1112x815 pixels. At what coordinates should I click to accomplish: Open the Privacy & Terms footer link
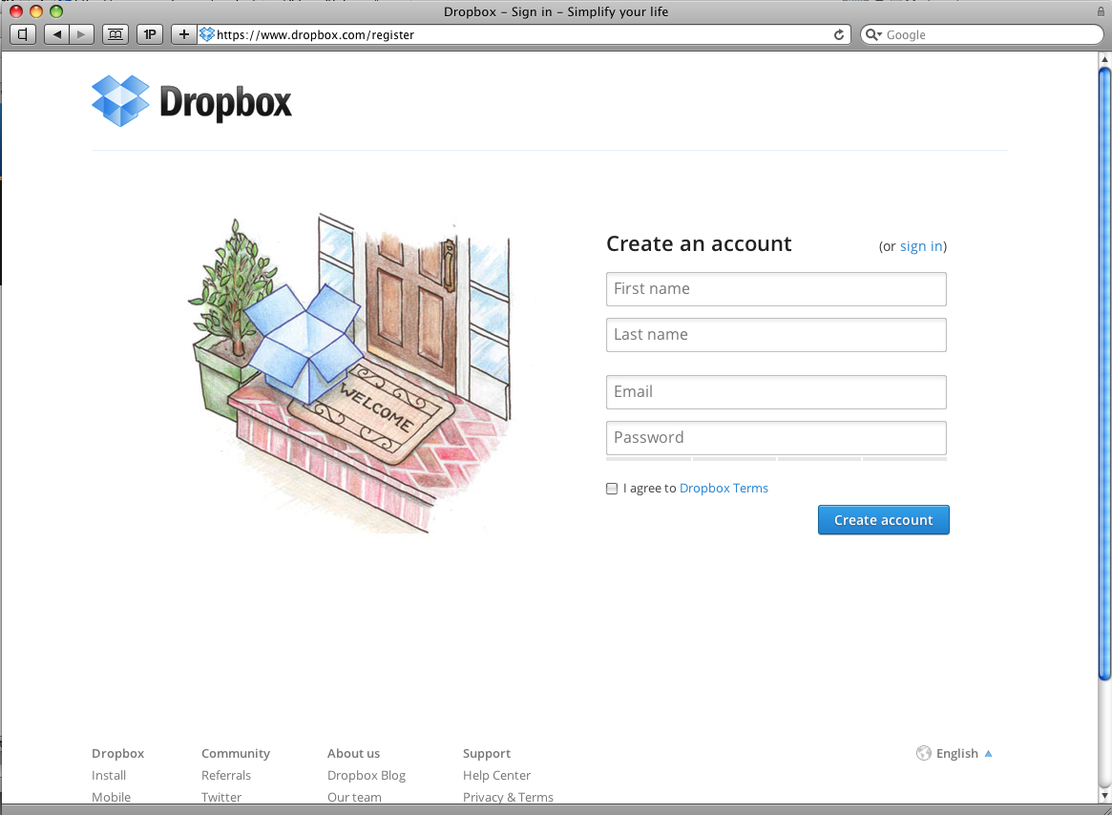[x=508, y=797]
